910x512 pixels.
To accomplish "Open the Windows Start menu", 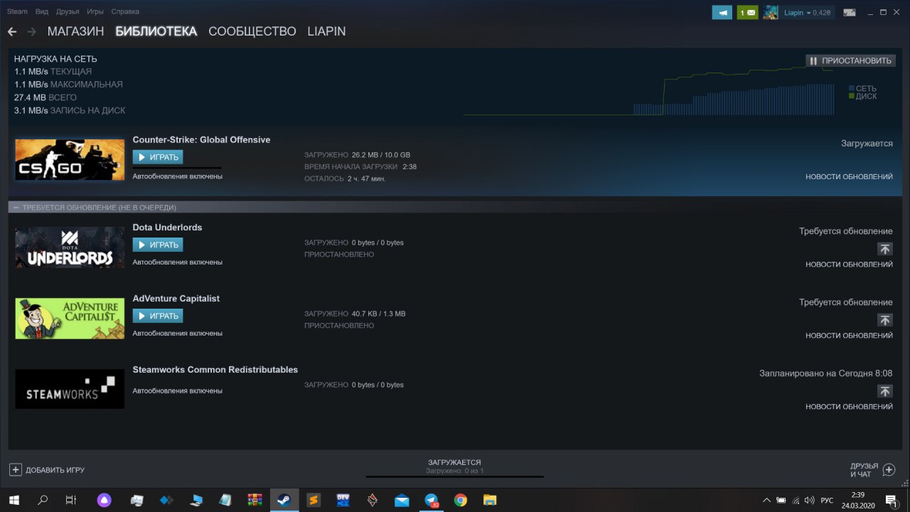I will pos(14,501).
